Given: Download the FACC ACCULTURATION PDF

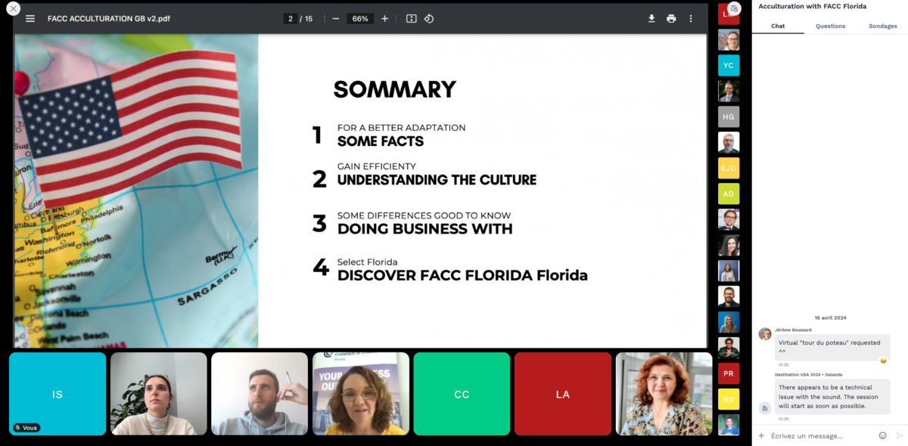Looking at the screenshot, I should pos(651,19).
